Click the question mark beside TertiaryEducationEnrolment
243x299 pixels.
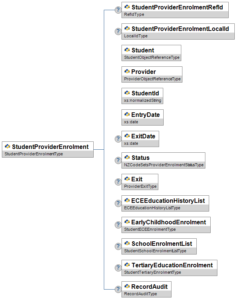point(118,268)
